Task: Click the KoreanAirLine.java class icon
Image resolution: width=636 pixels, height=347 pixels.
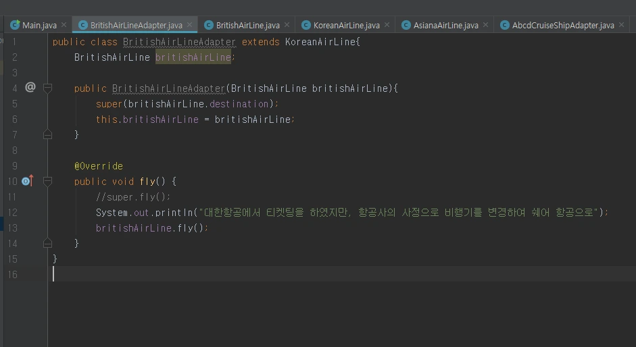Action: pos(305,25)
